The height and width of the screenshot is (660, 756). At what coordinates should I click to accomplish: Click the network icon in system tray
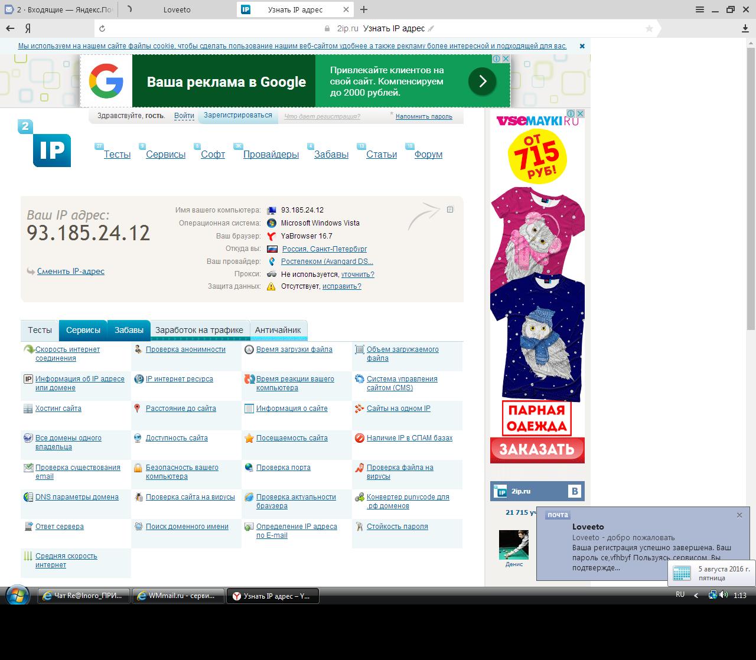point(713,595)
